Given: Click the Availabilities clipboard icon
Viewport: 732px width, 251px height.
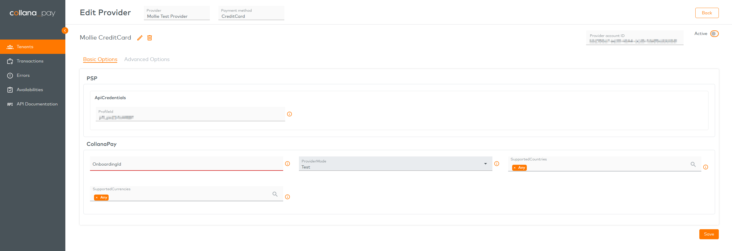Looking at the screenshot, I should point(10,90).
